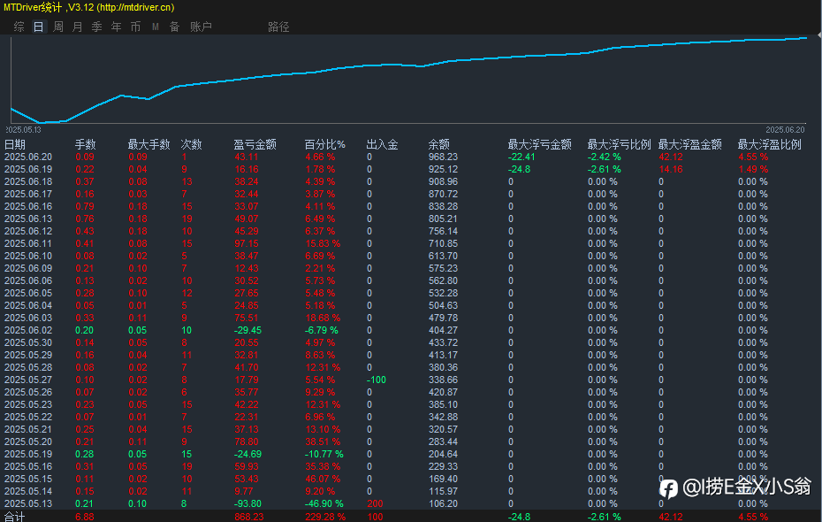Select the 2025.06.02 row date
The image size is (822, 522).
28,330
